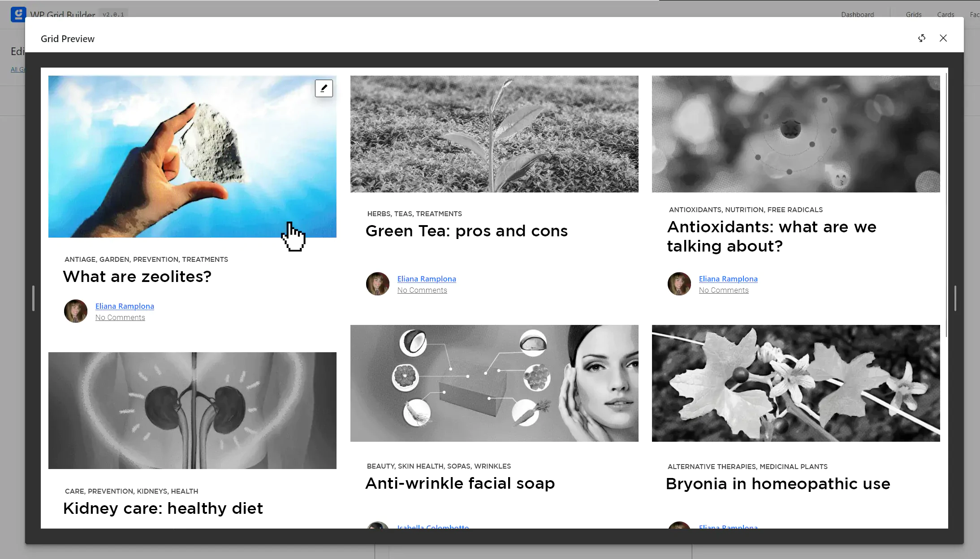Click the Green Tea featured image

[494, 134]
